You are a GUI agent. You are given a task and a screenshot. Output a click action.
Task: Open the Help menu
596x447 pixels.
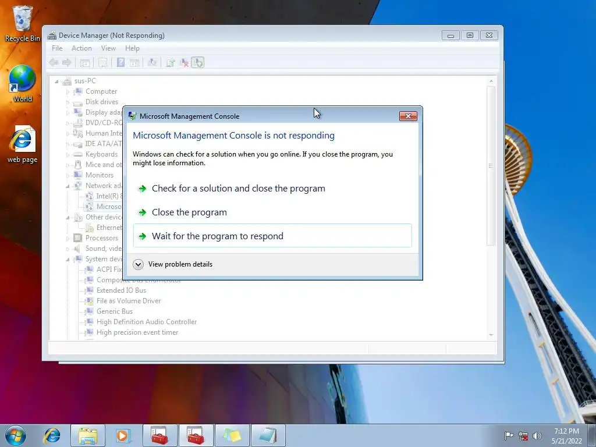point(132,48)
